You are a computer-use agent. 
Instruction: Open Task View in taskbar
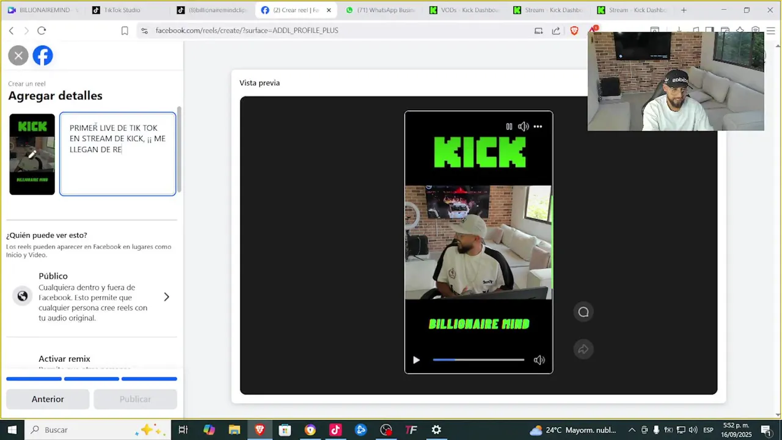pos(183,430)
